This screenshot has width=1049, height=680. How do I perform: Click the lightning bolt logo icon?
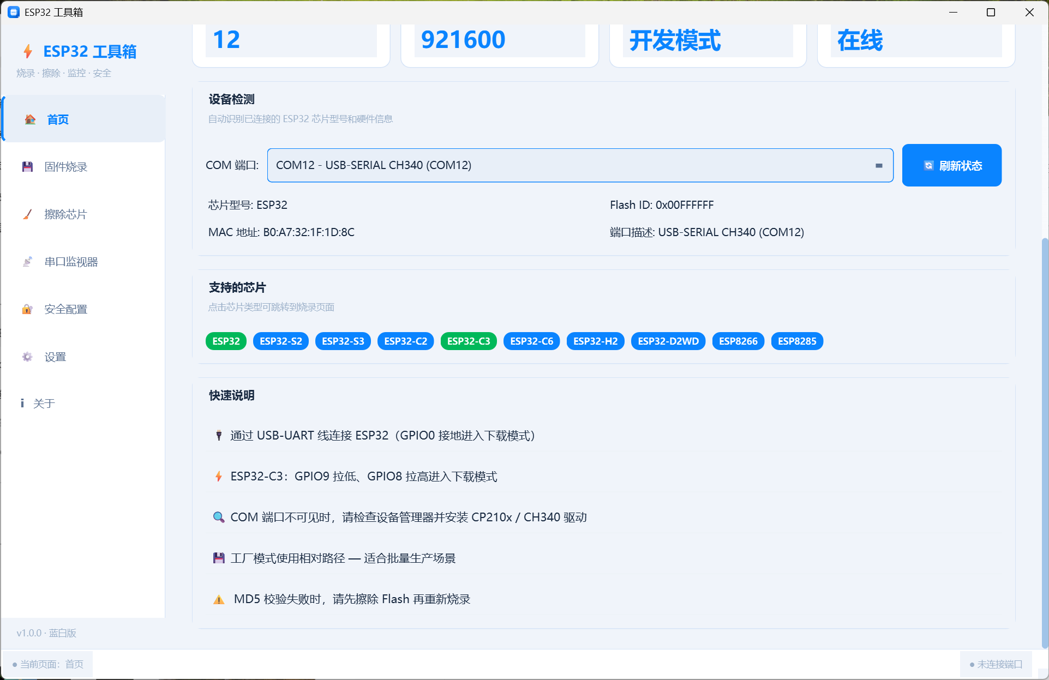(28, 51)
